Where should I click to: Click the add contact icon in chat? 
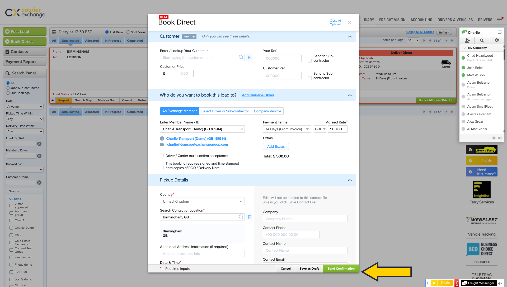(x=467, y=40)
